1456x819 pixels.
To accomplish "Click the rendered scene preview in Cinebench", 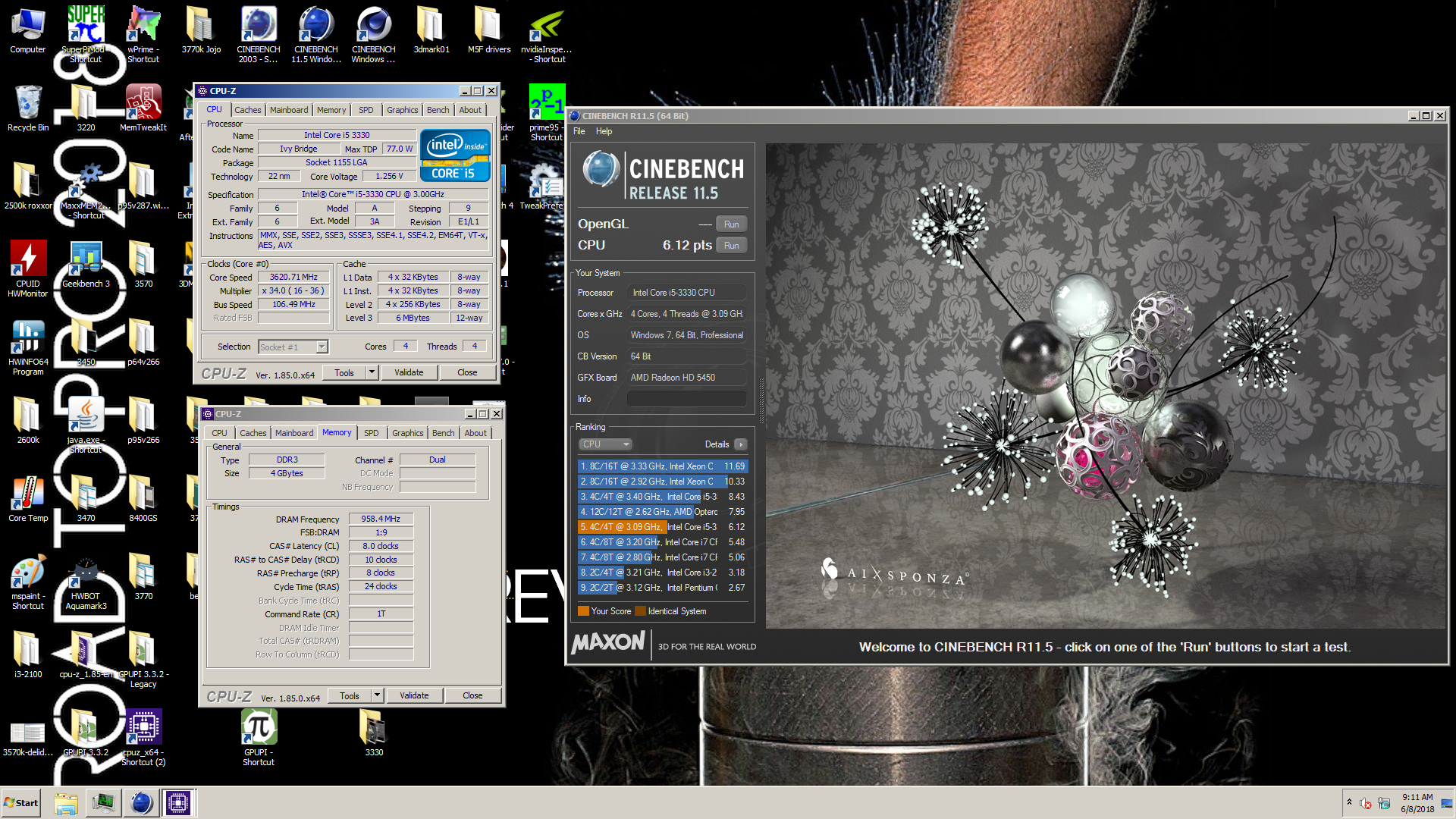I will pos(1105,385).
